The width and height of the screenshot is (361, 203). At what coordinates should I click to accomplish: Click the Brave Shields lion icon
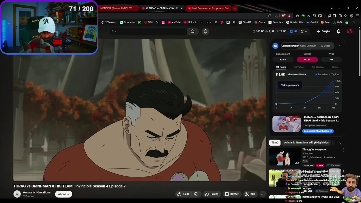[283, 16]
